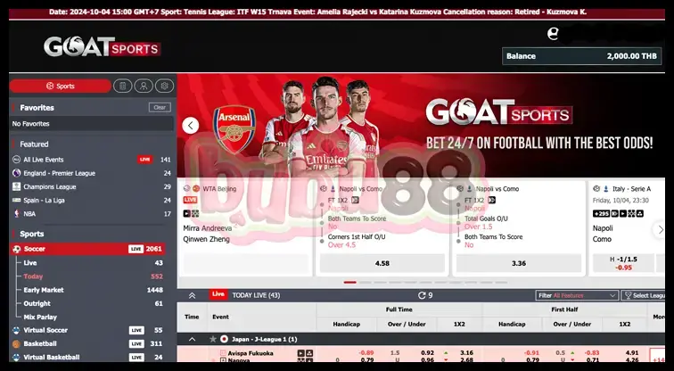The image size is (674, 371).
Task: Click Over 4.5 Corners selection
Action: click(x=341, y=245)
